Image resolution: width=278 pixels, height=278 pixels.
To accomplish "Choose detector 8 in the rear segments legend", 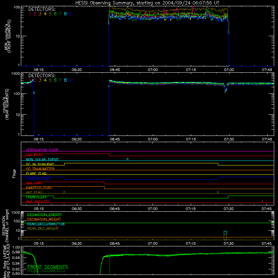I will tap(65, 80).
